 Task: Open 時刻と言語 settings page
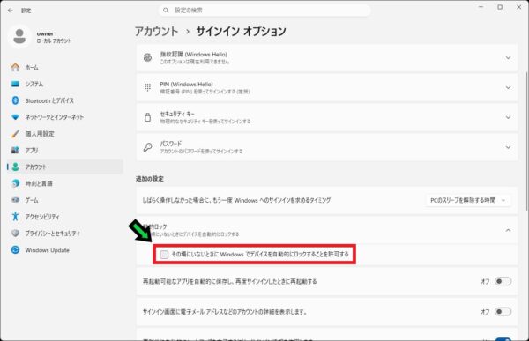click(64, 183)
